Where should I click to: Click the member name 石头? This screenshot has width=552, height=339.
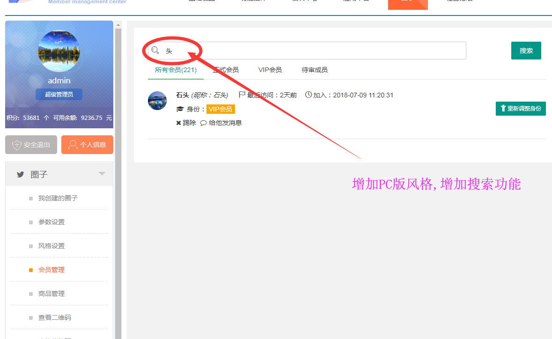[182, 95]
